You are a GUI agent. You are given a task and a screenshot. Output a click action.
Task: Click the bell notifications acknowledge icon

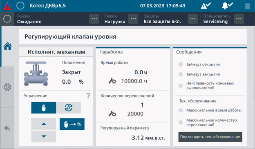tap(227, 6)
